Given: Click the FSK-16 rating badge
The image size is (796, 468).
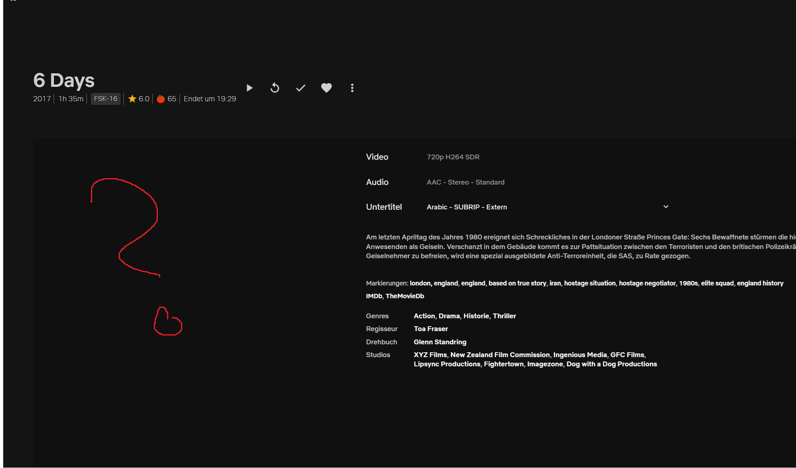Looking at the screenshot, I should click(105, 99).
